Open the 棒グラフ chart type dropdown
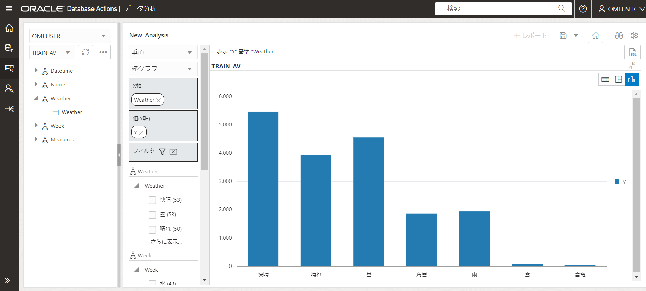Image resolution: width=646 pixels, height=291 pixels. [163, 69]
